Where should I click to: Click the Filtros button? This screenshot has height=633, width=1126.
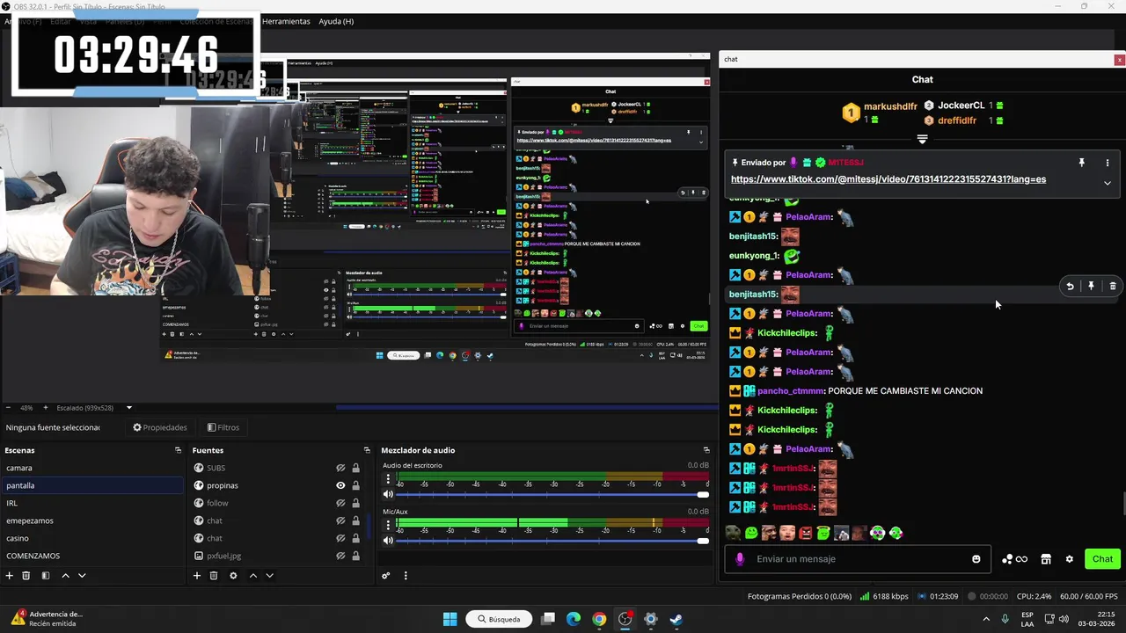(223, 427)
